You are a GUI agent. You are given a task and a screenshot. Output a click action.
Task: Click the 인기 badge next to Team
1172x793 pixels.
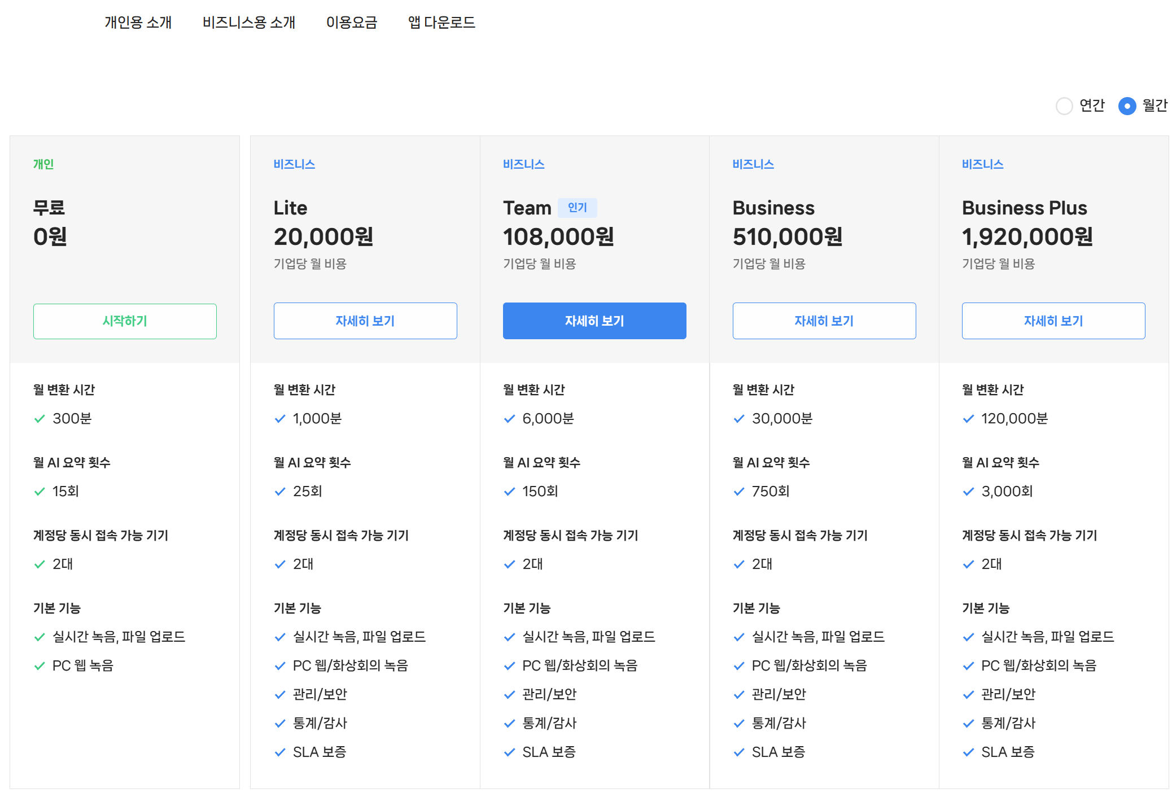click(577, 208)
